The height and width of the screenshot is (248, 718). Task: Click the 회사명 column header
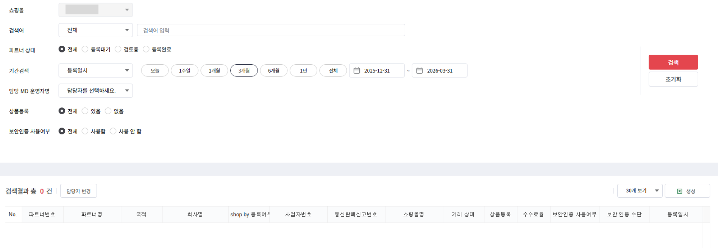click(x=195, y=214)
